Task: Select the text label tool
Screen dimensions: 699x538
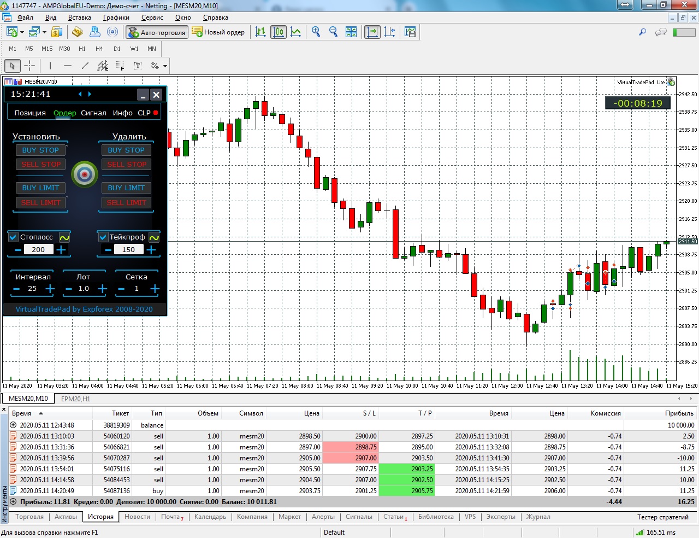Action: click(x=138, y=66)
